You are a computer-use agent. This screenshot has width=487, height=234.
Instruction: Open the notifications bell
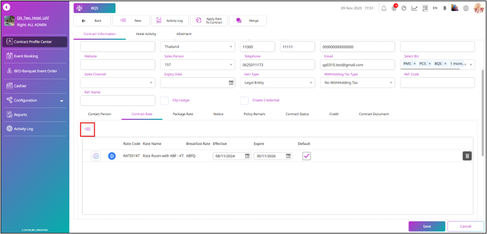coord(384,8)
